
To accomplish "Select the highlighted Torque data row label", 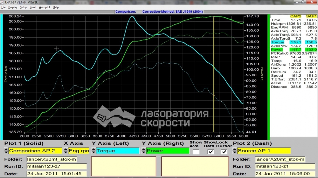I will click(x=277, y=42).
